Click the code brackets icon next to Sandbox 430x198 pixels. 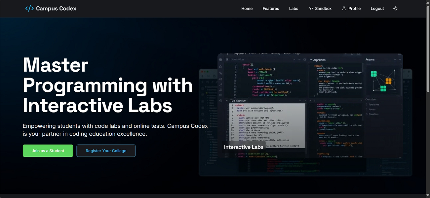(x=310, y=8)
